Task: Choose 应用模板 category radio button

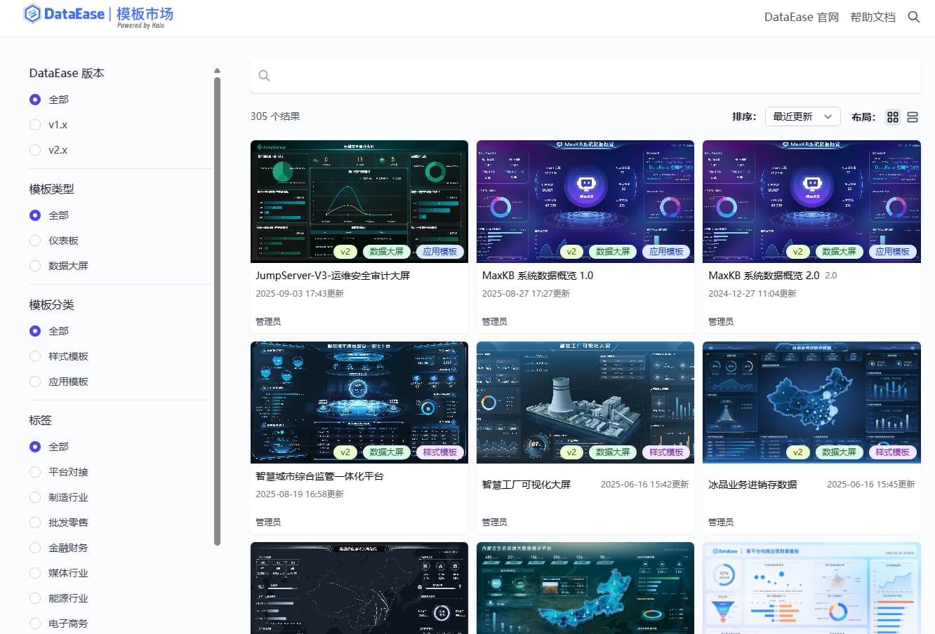Action: click(x=35, y=382)
